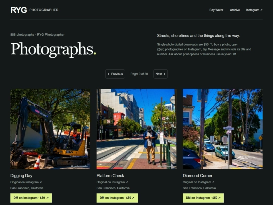Open the Instagram link in the header
This screenshot has height=205, width=273.
(x=254, y=10)
